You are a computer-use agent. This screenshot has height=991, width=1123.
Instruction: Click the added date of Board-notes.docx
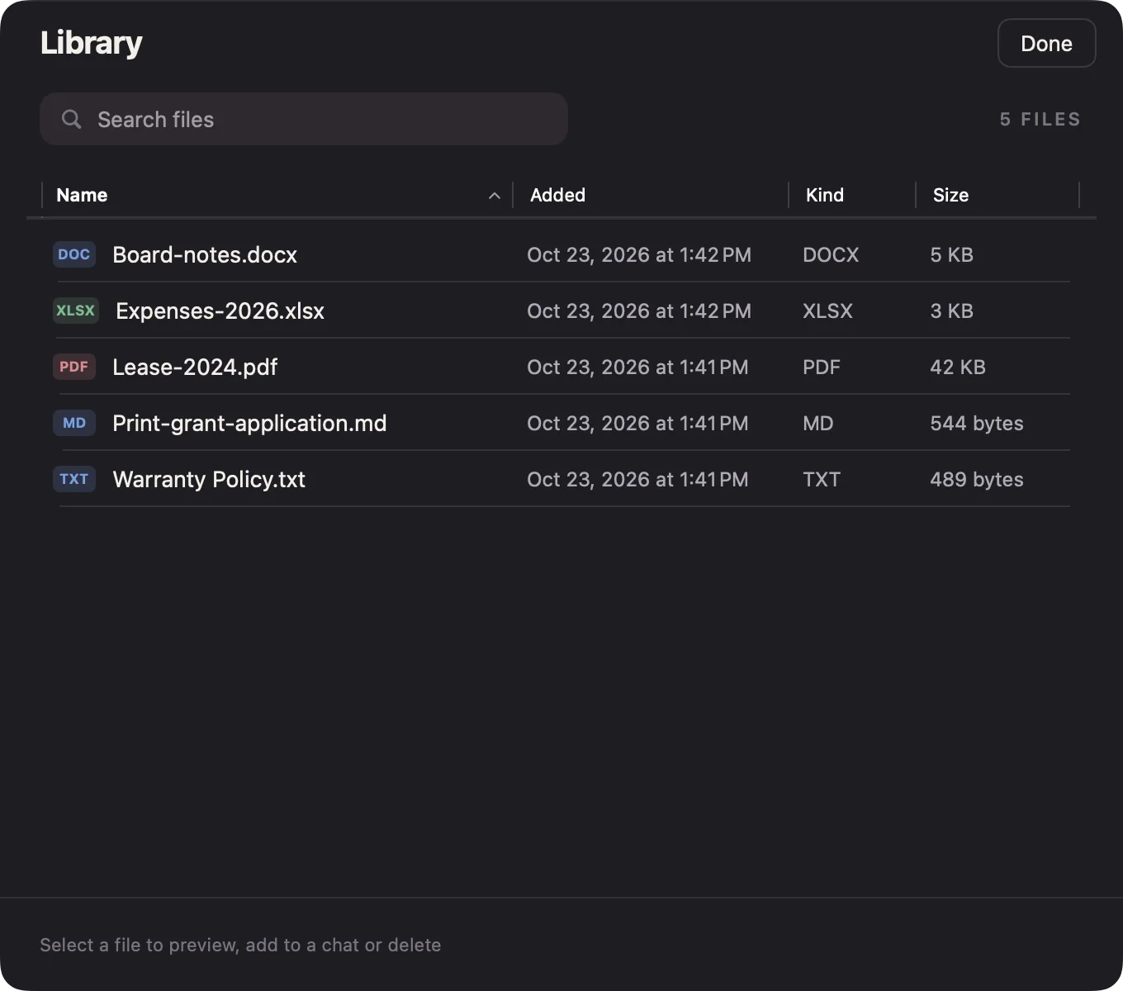click(x=639, y=254)
